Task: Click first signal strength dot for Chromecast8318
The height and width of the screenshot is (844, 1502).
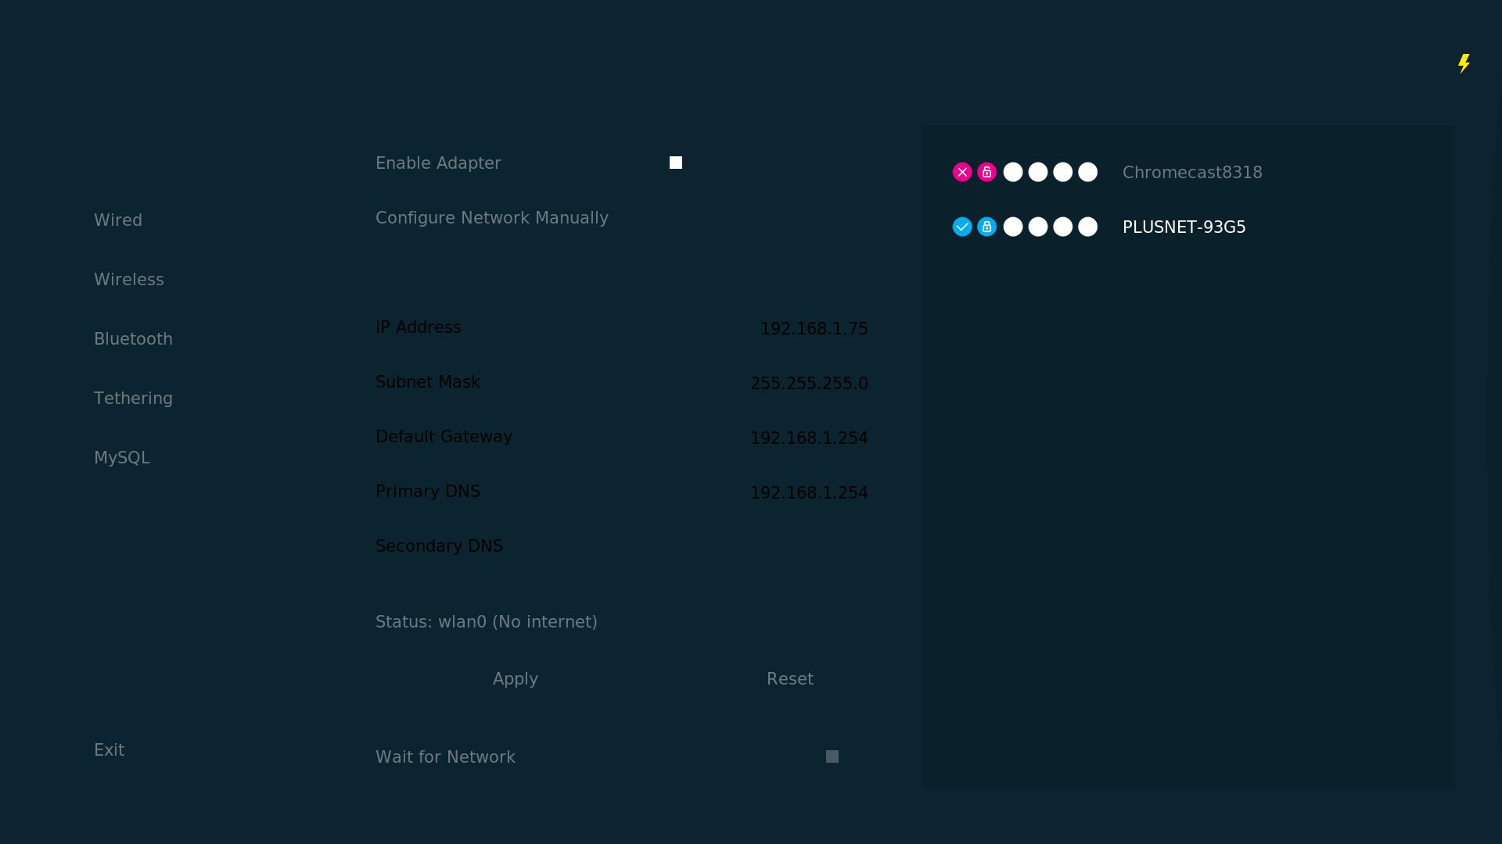Action: [1013, 172]
